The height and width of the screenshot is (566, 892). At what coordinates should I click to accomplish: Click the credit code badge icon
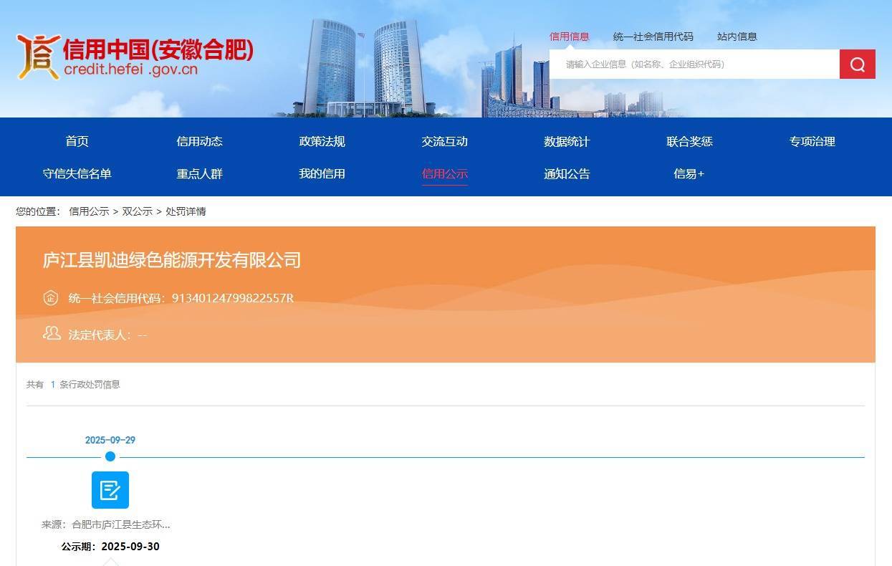click(x=50, y=297)
